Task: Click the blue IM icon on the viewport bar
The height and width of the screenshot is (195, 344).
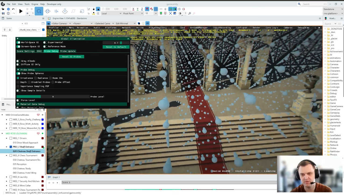Action: pos(148,23)
